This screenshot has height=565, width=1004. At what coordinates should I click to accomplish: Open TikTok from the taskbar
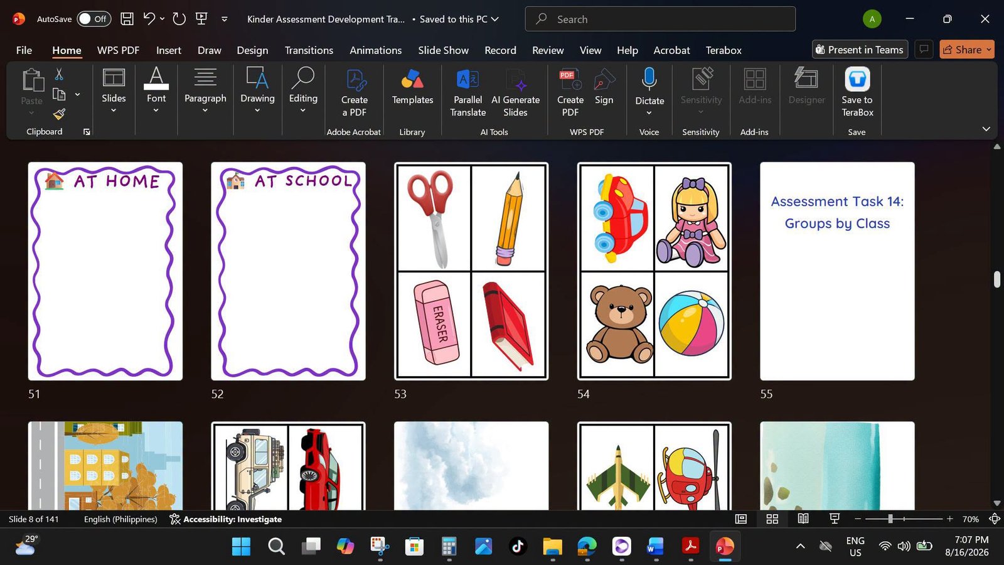518,546
